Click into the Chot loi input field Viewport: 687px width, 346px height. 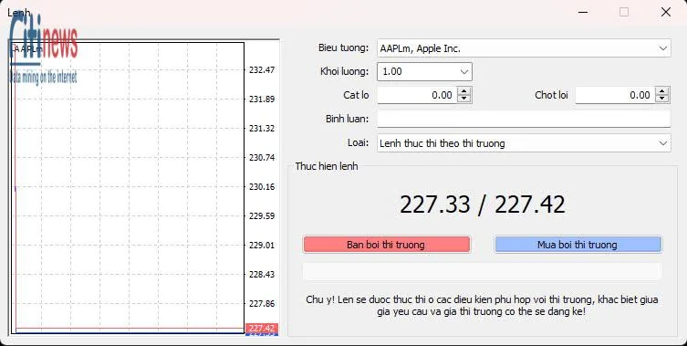click(x=615, y=95)
